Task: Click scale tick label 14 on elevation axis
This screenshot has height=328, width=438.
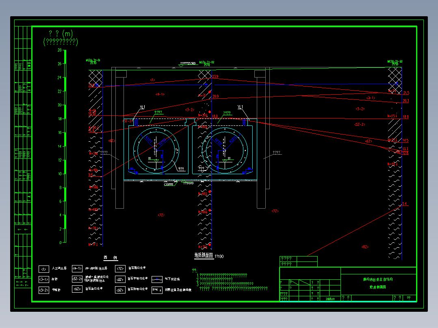Action: 59,146
